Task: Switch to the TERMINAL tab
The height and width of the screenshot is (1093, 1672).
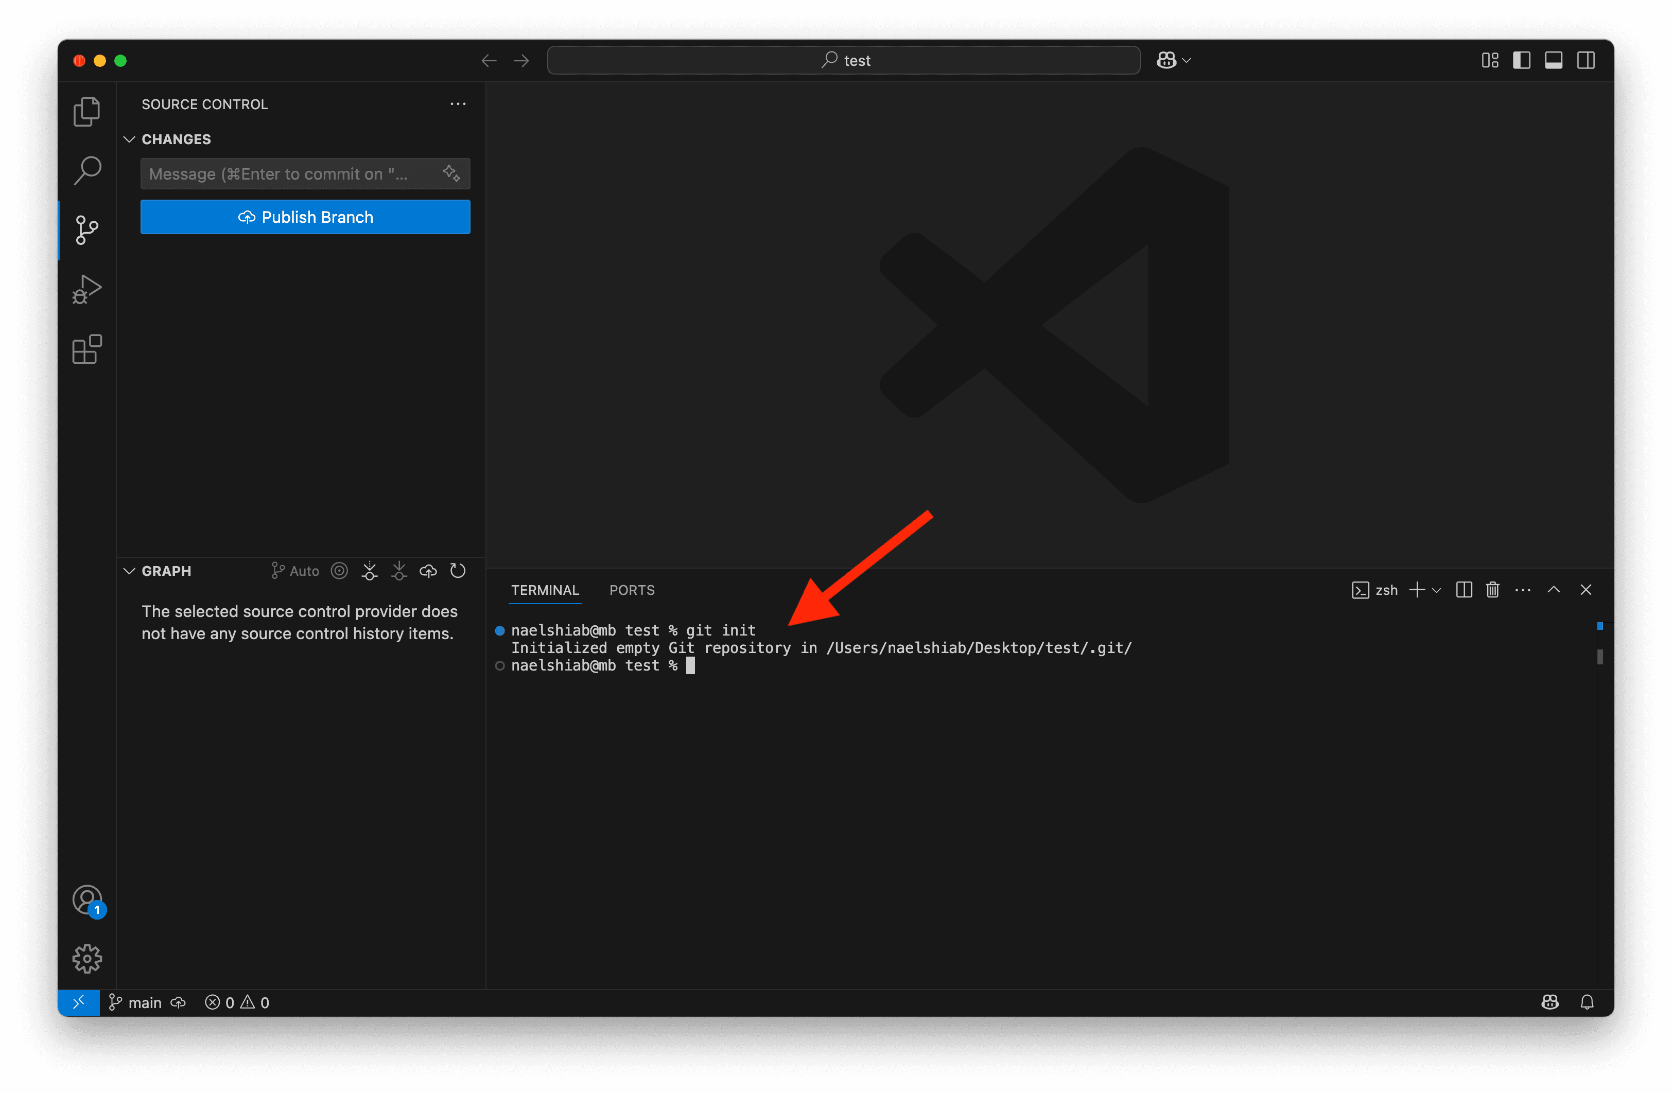Action: (x=545, y=590)
